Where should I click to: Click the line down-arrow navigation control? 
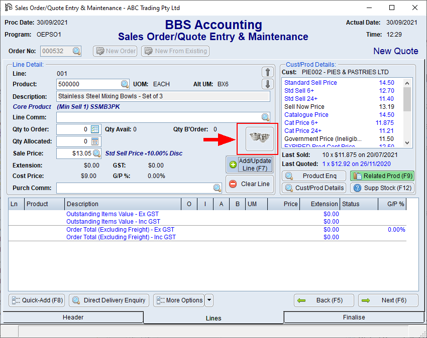(267, 84)
